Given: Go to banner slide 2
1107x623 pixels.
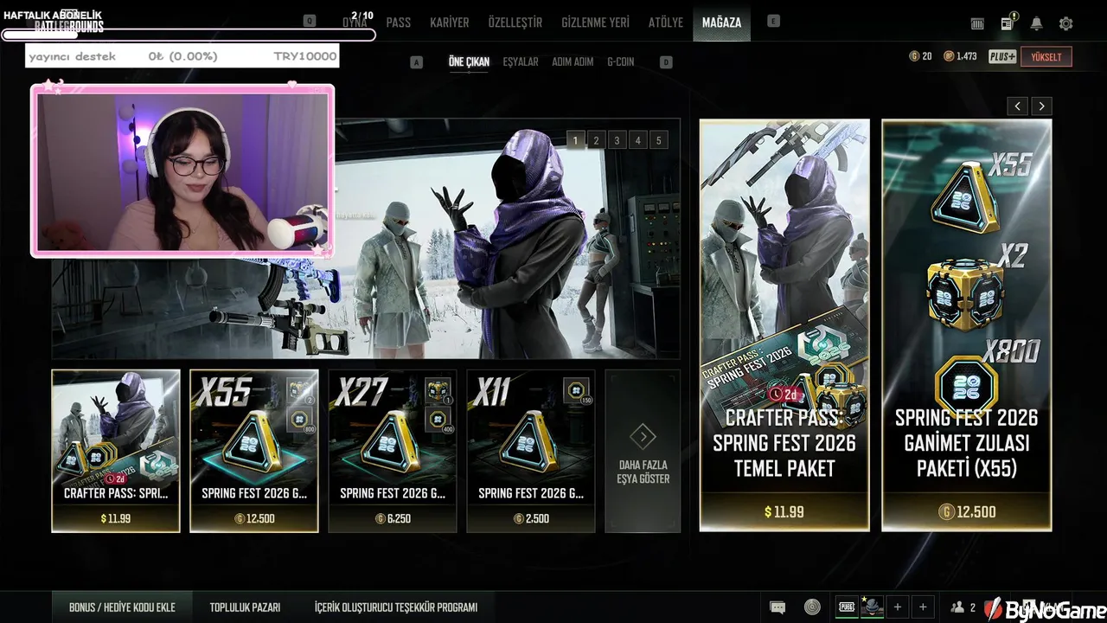Looking at the screenshot, I should pyautogui.click(x=596, y=140).
